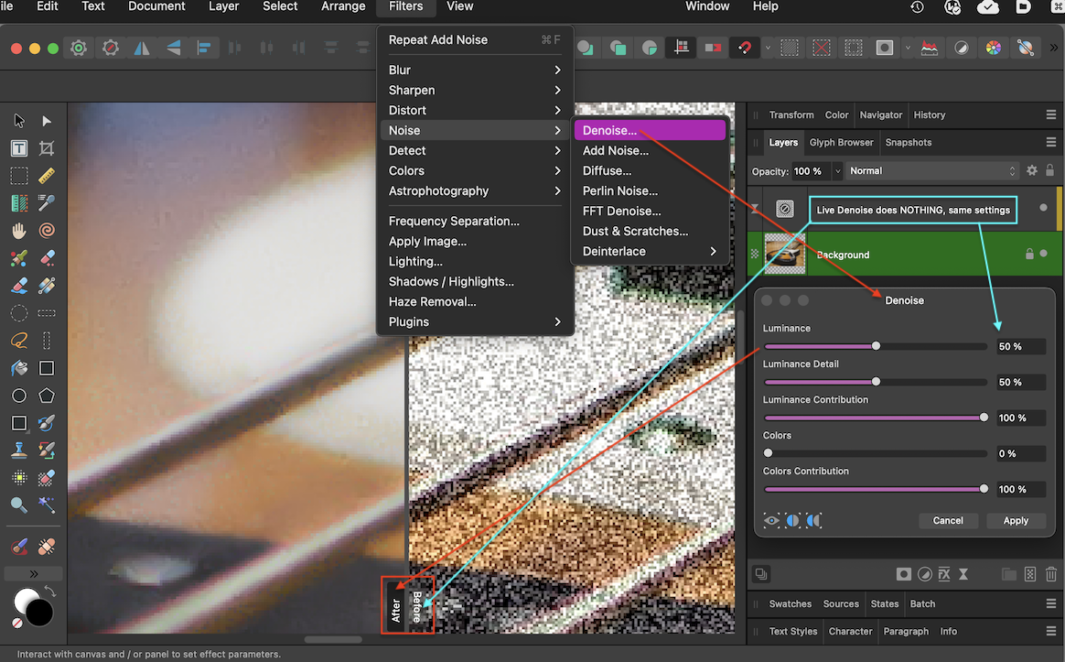Viewport: 1065px width, 662px height.
Task: Select the Move tool
Action: pos(19,122)
